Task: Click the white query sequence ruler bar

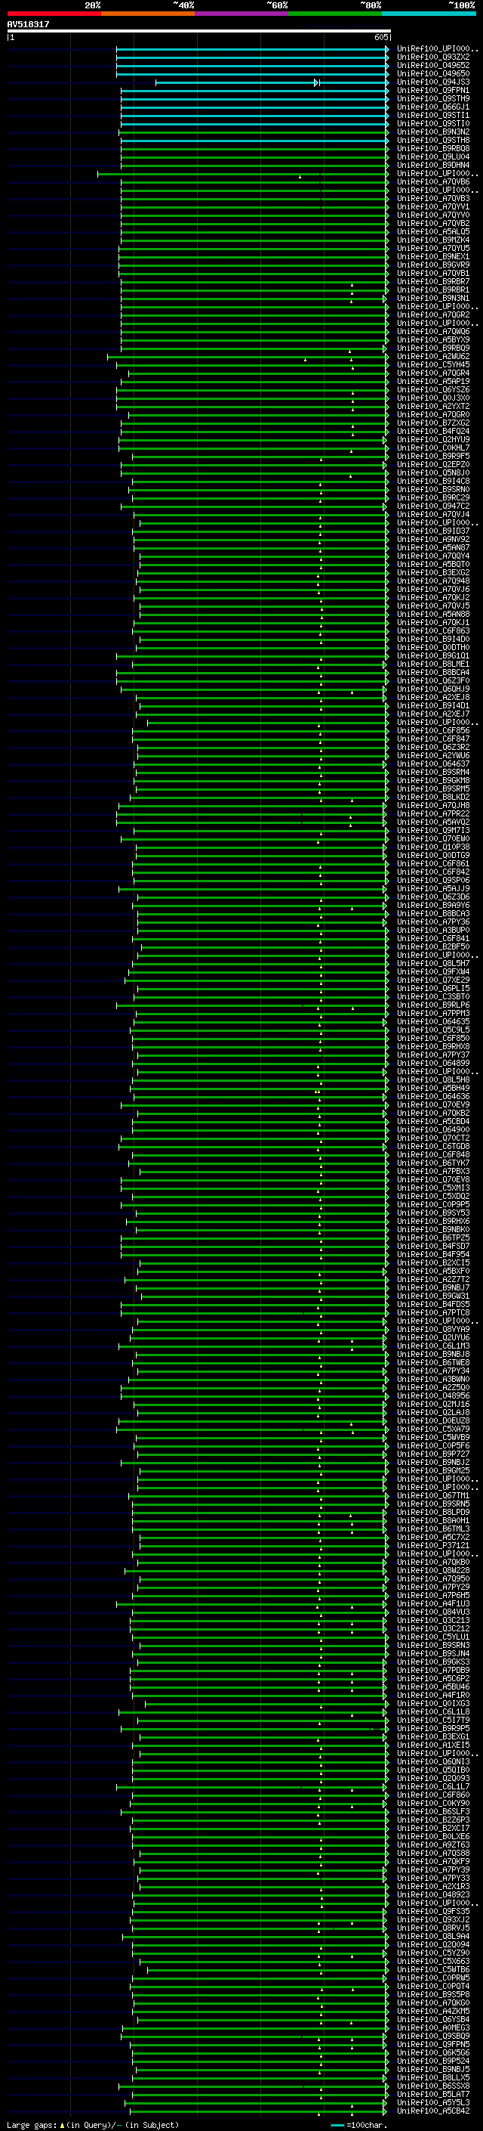Action: (199, 30)
